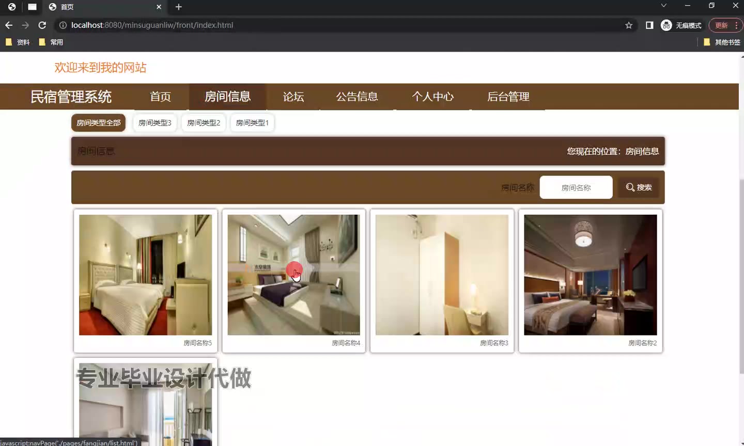Open 公告信息 navigation item
The height and width of the screenshot is (446, 744).
pos(357,97)
